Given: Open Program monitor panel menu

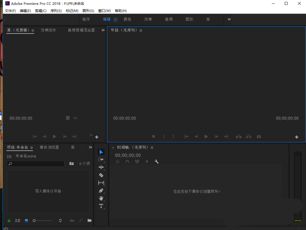Looking at the screenshot, I should (x=141, y=31).
